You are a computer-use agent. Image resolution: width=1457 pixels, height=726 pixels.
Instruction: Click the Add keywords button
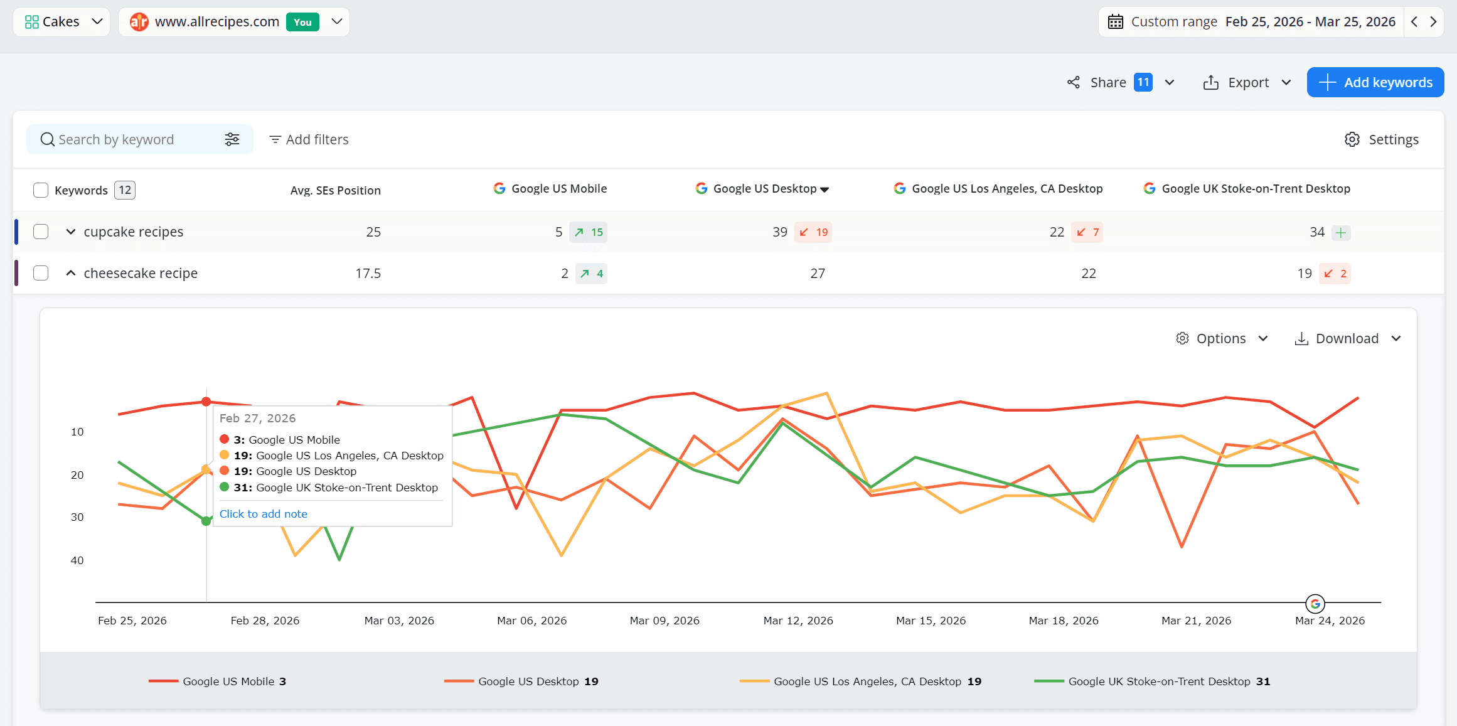tap(1375, 82)
